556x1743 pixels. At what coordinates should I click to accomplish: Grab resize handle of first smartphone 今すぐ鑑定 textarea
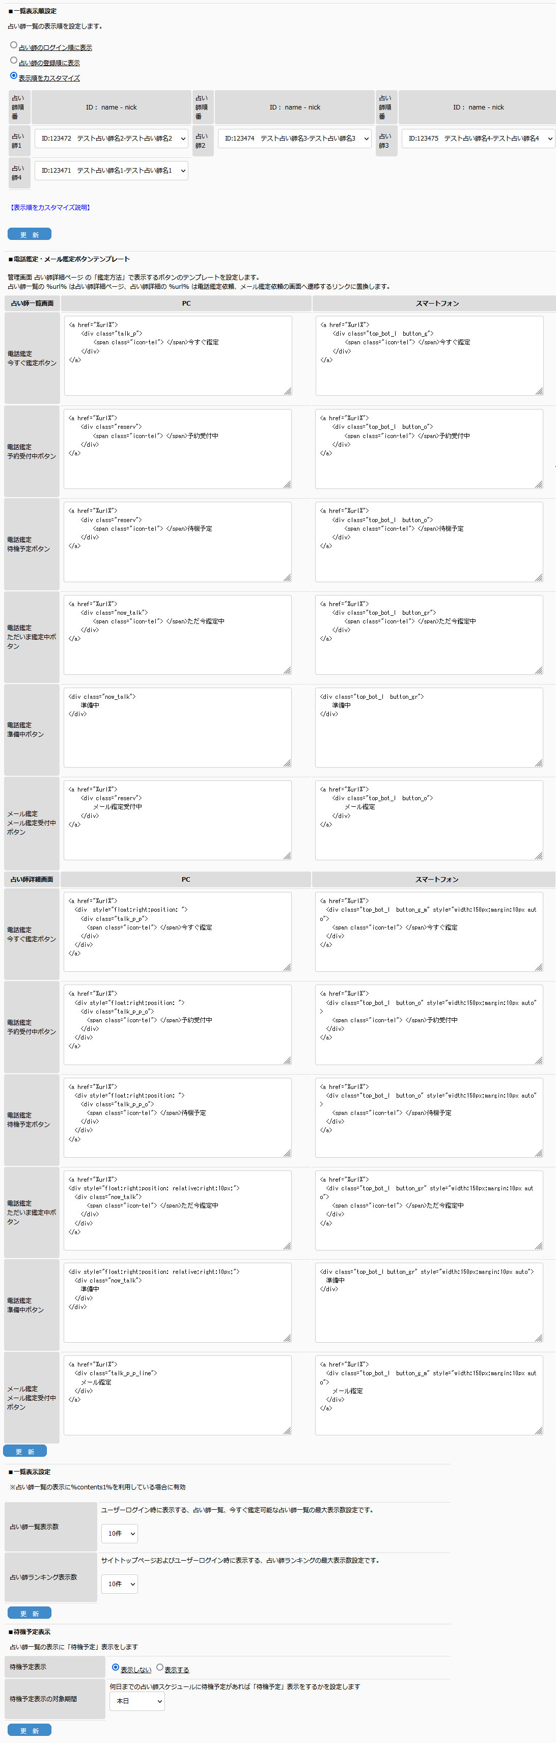[x=539, y=391]
